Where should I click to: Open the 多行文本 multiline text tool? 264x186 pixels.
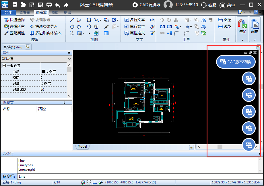[135, 20]
